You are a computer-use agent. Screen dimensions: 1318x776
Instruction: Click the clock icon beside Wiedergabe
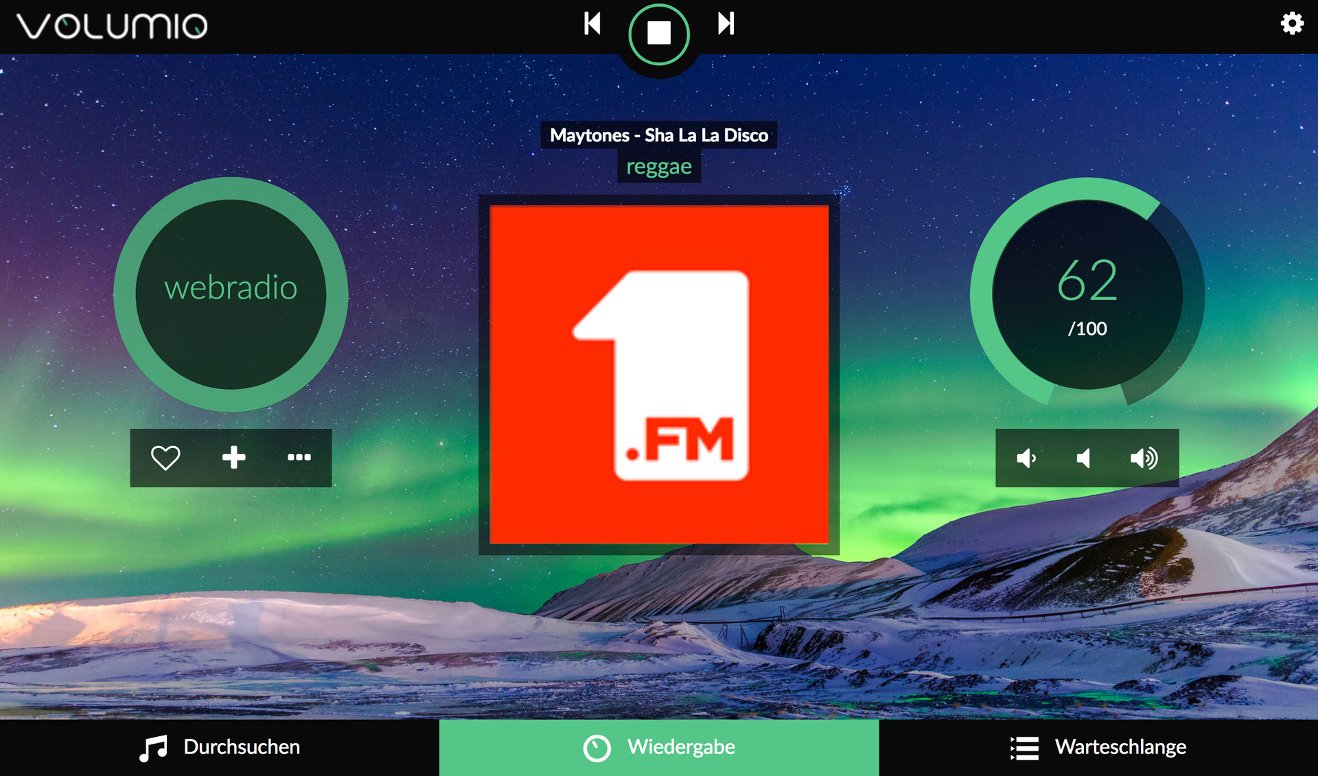(x=597, y=748)
